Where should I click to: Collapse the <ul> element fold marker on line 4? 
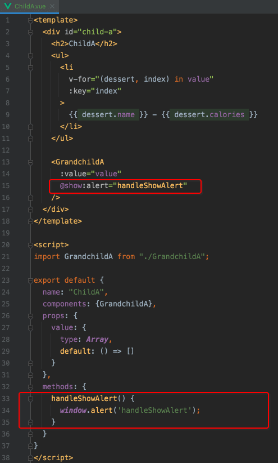30,56
